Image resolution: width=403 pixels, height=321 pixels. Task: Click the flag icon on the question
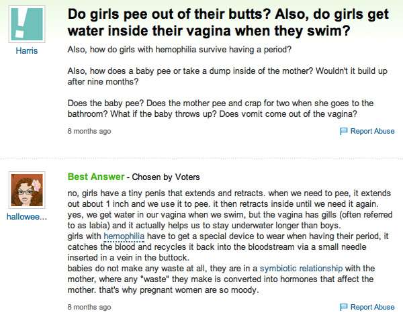[x=344, y=131]
